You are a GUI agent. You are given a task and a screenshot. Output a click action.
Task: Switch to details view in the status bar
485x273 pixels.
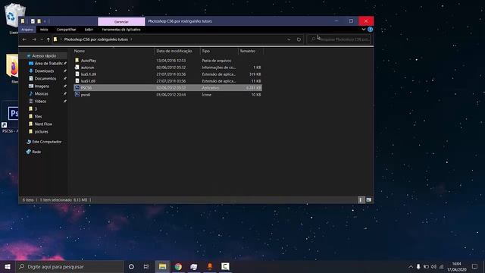coord(361,200)
